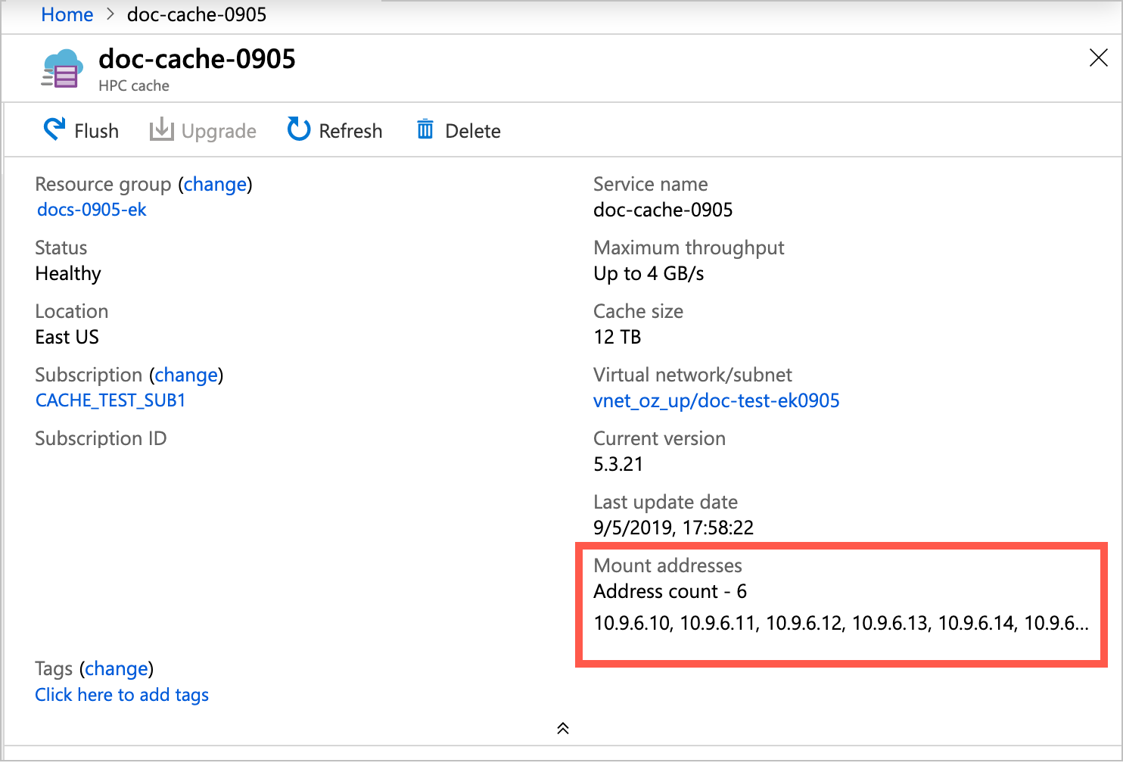1123x766 pixels.
Task: Change the subscription
Action: click(x=186, y=374)
